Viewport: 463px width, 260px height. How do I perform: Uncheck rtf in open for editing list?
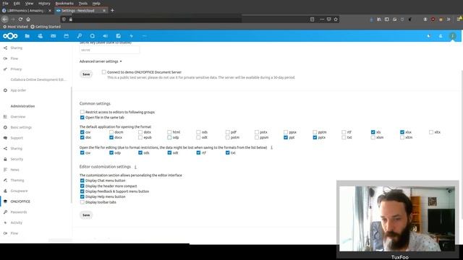tap(198, 152)
